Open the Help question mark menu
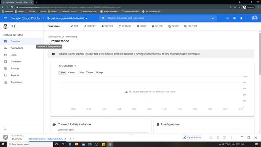This screenshot has width=261, height=147. click(x=234, y=18)
